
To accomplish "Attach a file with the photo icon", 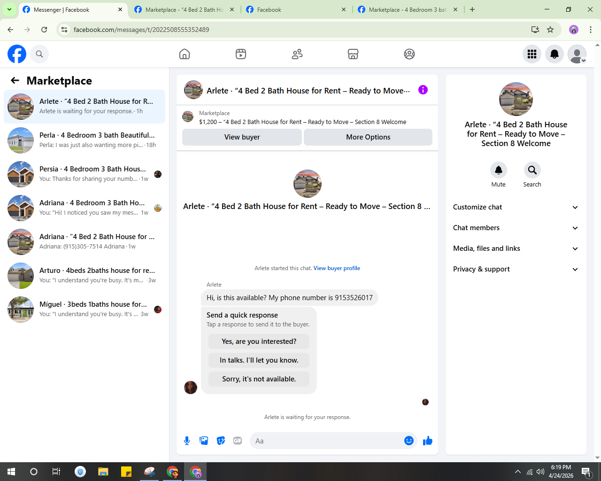I will coord(204,441).
